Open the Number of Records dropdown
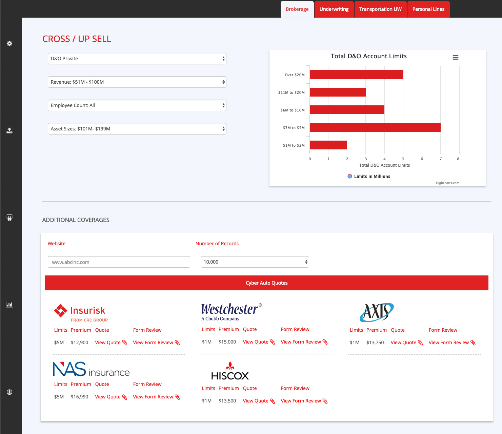 tap(255, 262)
